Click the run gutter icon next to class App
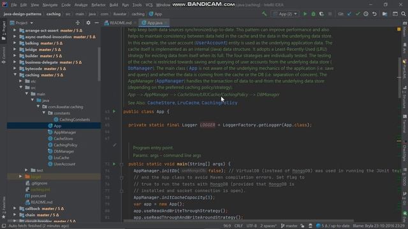 (x=114, y=111)
